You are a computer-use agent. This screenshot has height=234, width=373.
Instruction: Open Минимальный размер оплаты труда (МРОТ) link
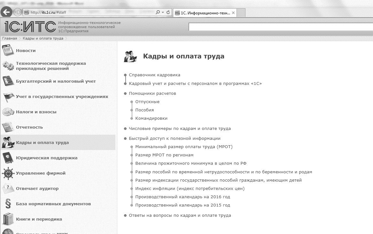[184, 147]
